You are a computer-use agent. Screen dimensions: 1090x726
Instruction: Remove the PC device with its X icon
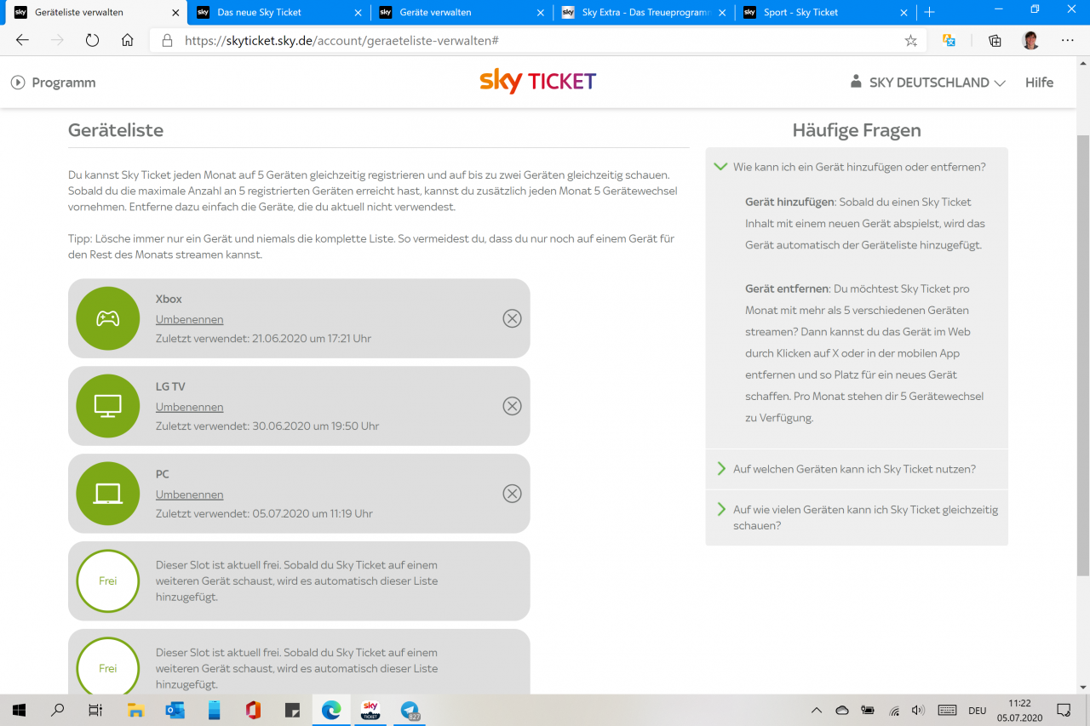click(x=512, y=494)
